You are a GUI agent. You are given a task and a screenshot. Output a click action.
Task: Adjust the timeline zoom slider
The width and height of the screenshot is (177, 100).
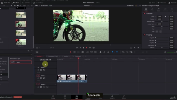tap(143, 52)
